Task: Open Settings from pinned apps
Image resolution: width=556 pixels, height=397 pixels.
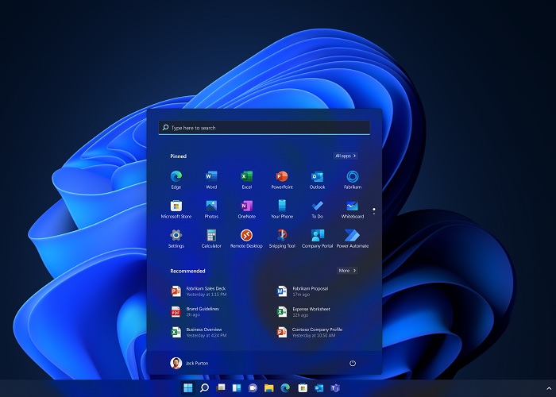Action: coord(176,239)
